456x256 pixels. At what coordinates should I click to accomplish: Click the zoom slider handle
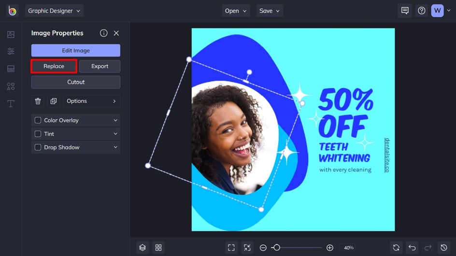coord(277,248)
